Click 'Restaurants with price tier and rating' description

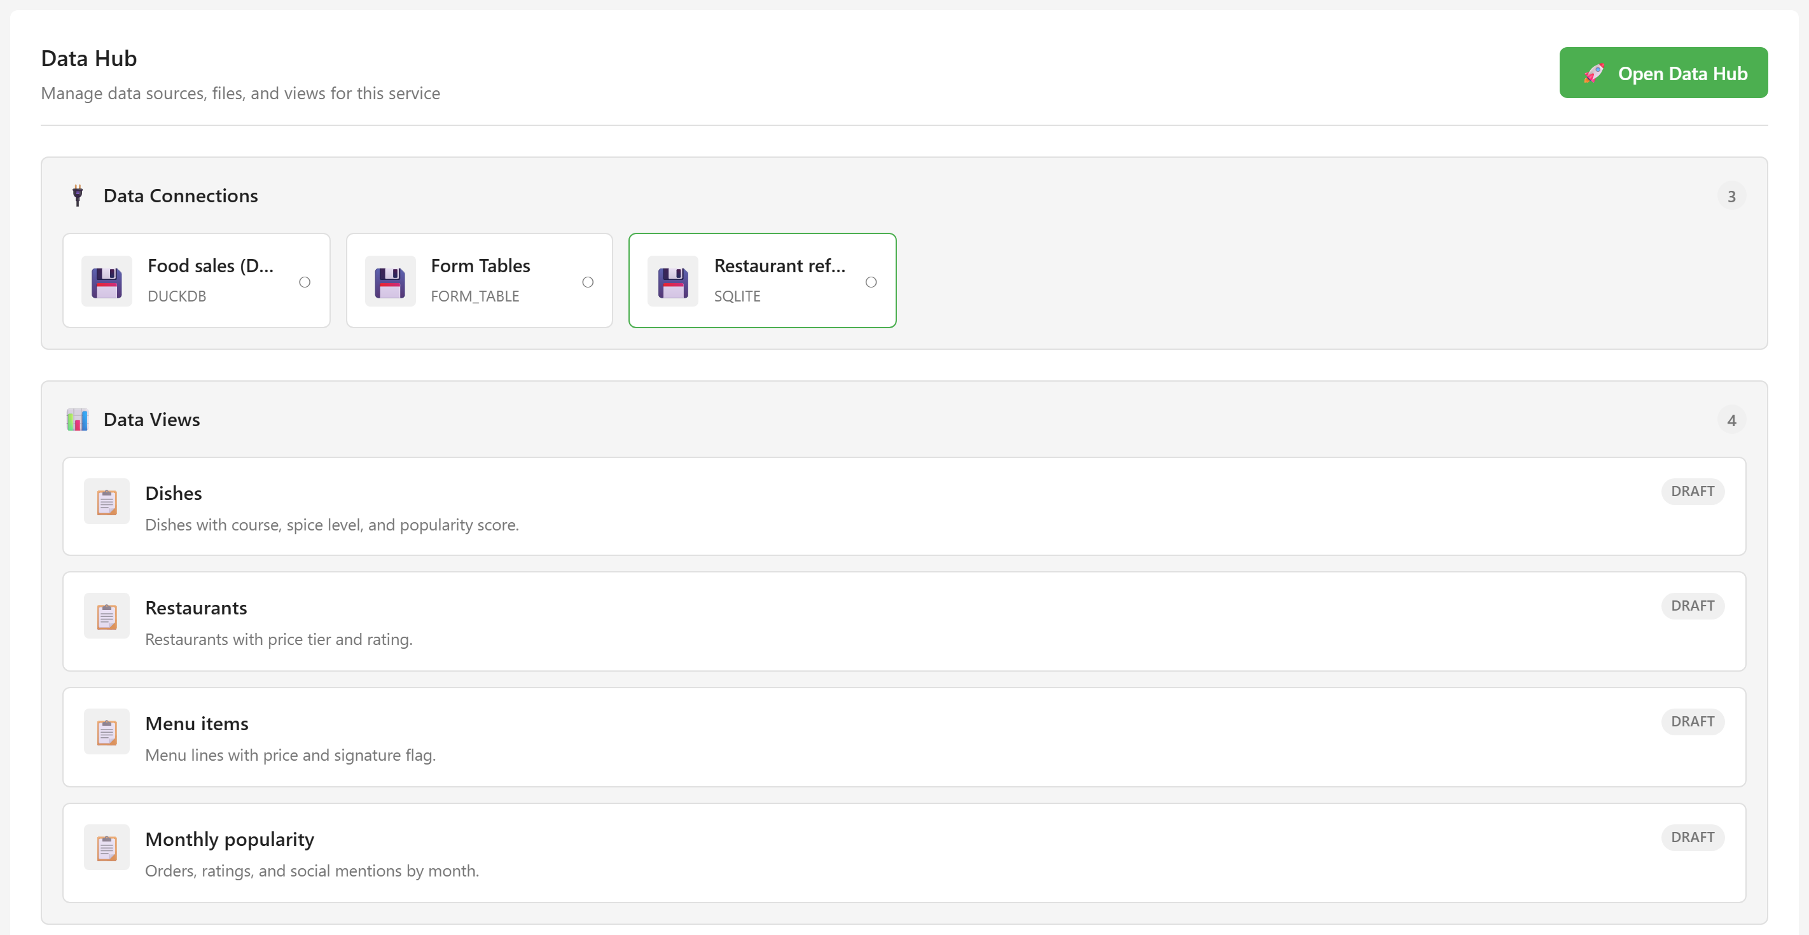pyautogui.click(x=279, y=640)
